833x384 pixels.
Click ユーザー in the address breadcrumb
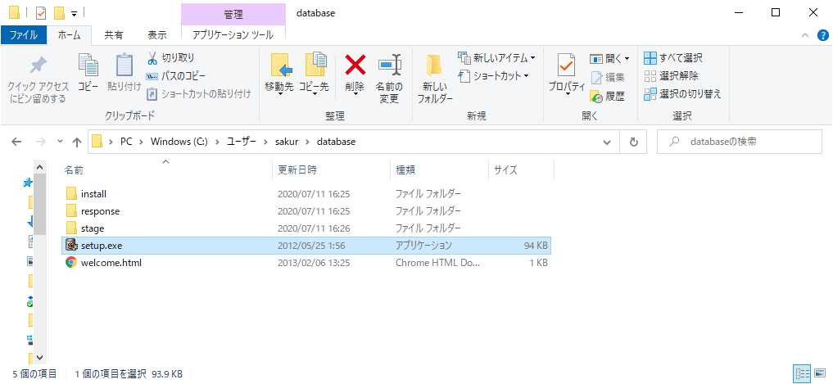[x=242, y=142]
